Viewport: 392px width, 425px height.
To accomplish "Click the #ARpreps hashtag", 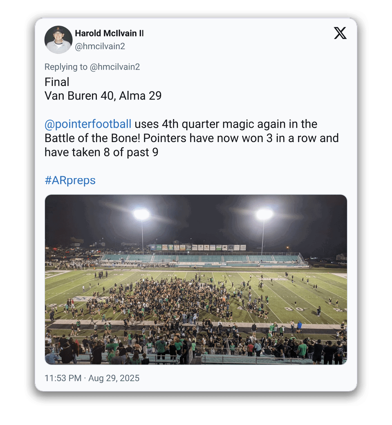I will pos(70,180).
